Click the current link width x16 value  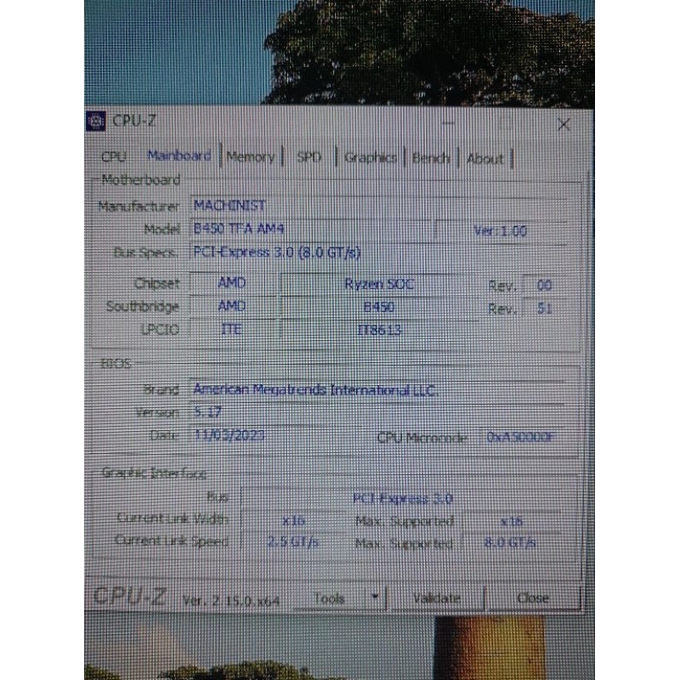click(x=294, y=520)
